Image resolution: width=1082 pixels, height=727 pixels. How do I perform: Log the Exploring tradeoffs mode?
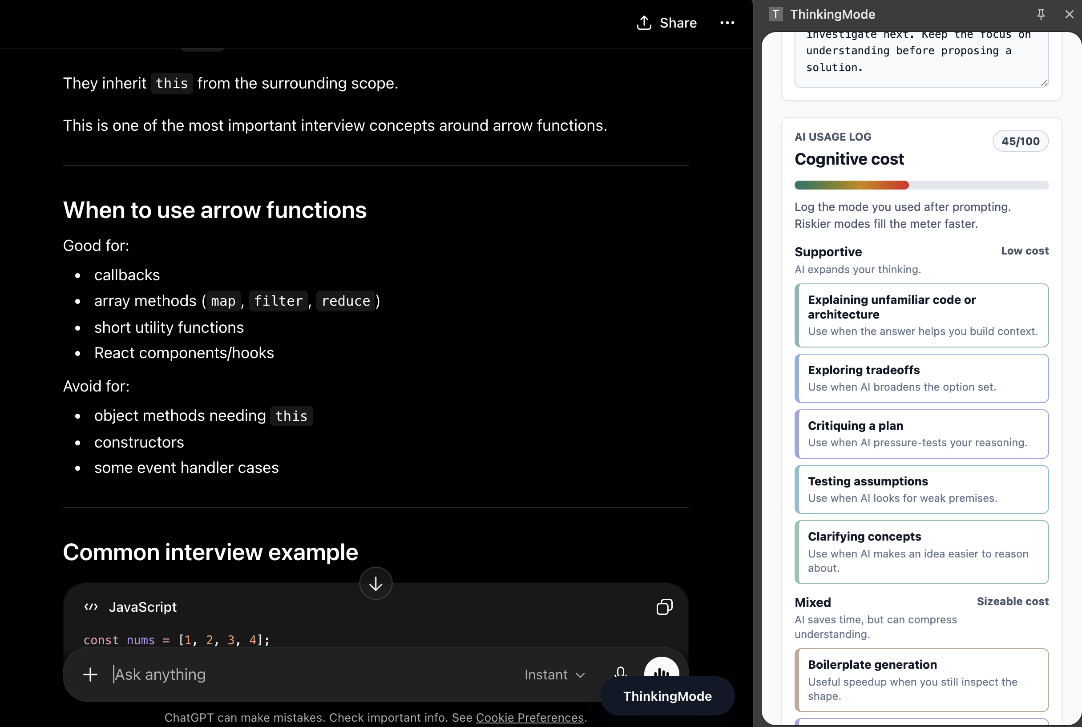[x=921, y=378]
